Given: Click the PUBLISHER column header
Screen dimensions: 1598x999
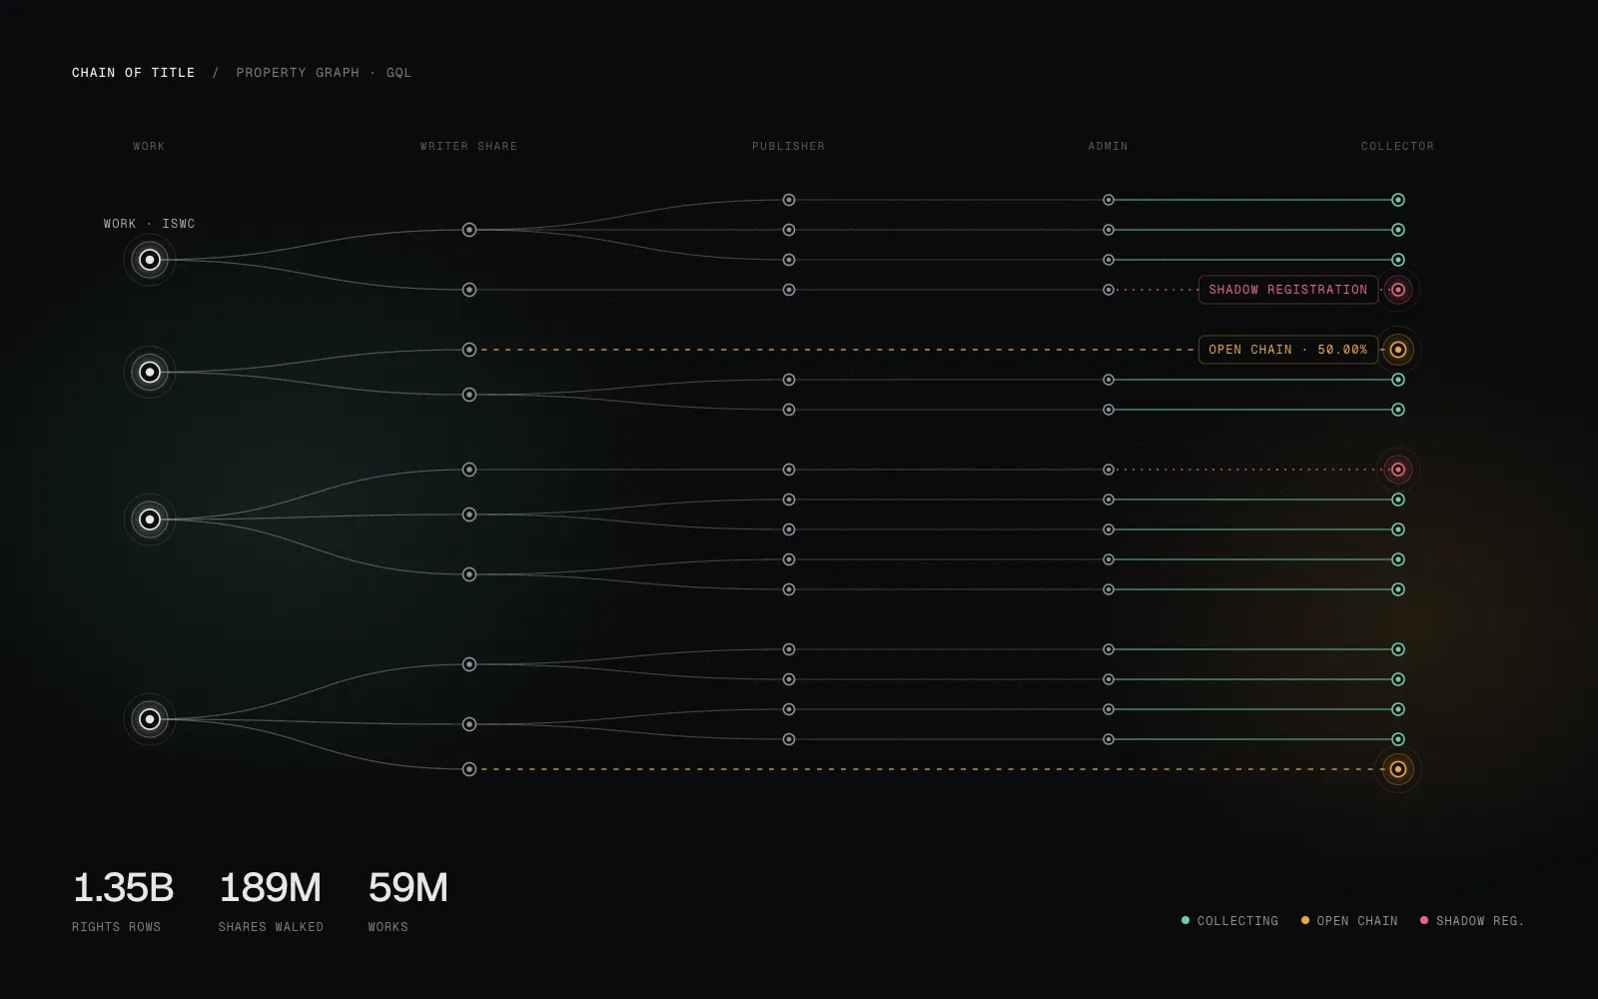Looking at the screenshot, I should click(789, 146).
